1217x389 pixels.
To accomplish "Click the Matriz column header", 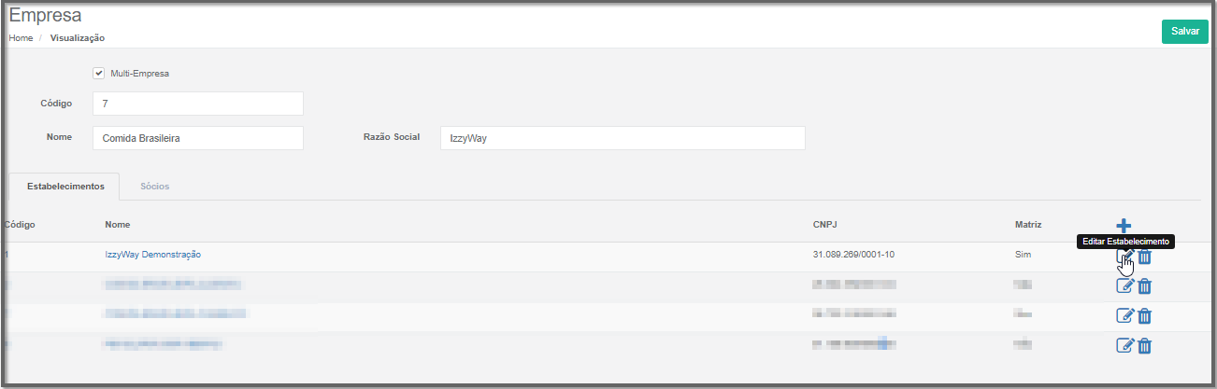I will coord(1028,225).
